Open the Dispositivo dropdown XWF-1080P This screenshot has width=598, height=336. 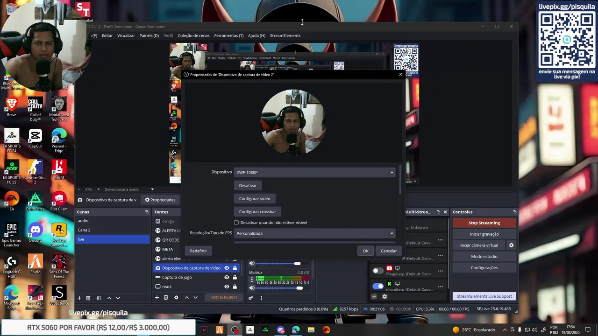[314, 173]
